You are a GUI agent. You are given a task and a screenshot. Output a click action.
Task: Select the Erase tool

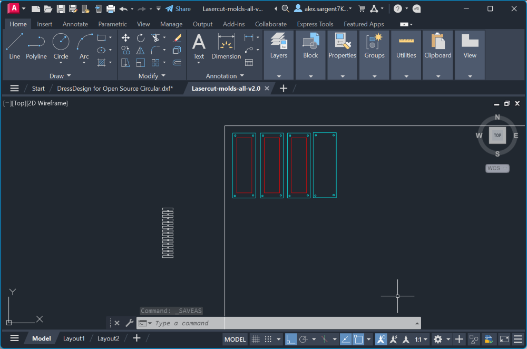point(177,38)
